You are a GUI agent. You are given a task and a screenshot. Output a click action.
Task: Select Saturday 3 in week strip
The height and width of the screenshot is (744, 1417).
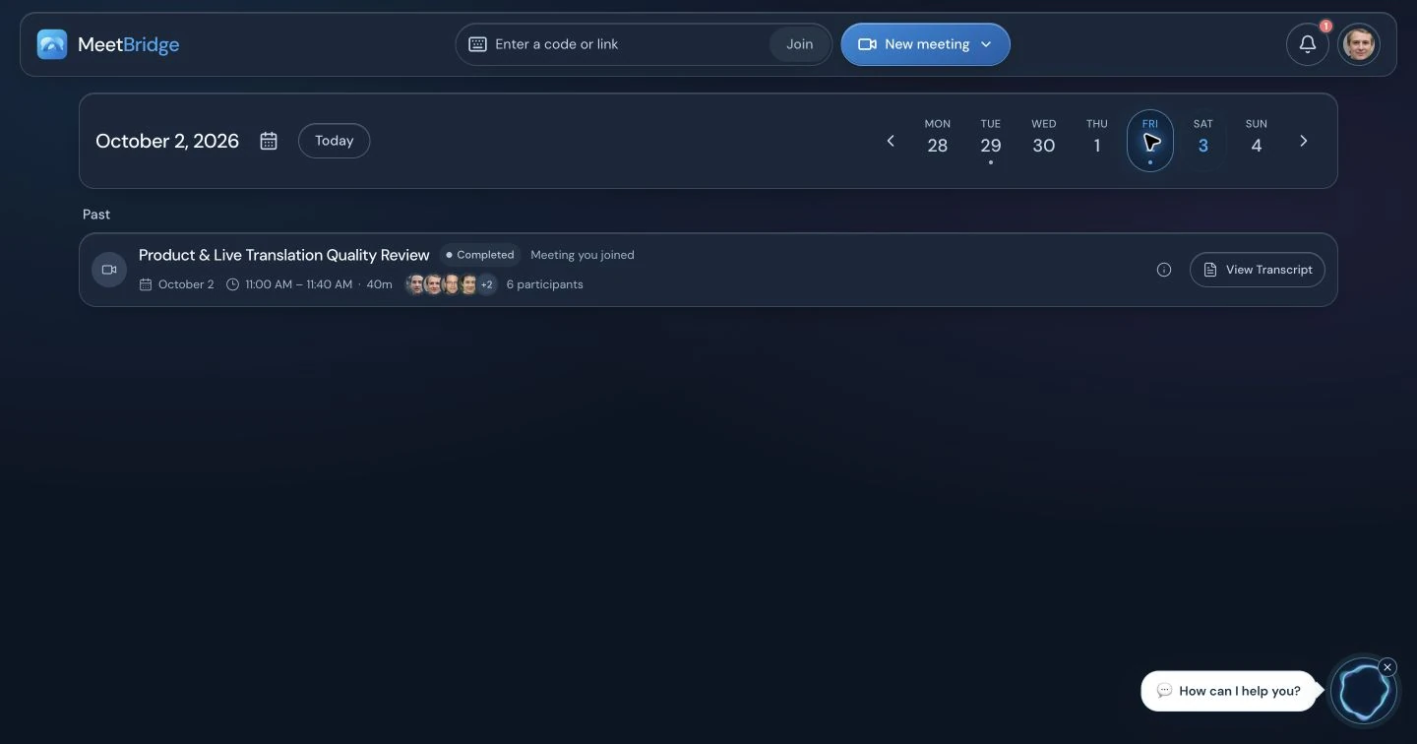point(1203,139)
